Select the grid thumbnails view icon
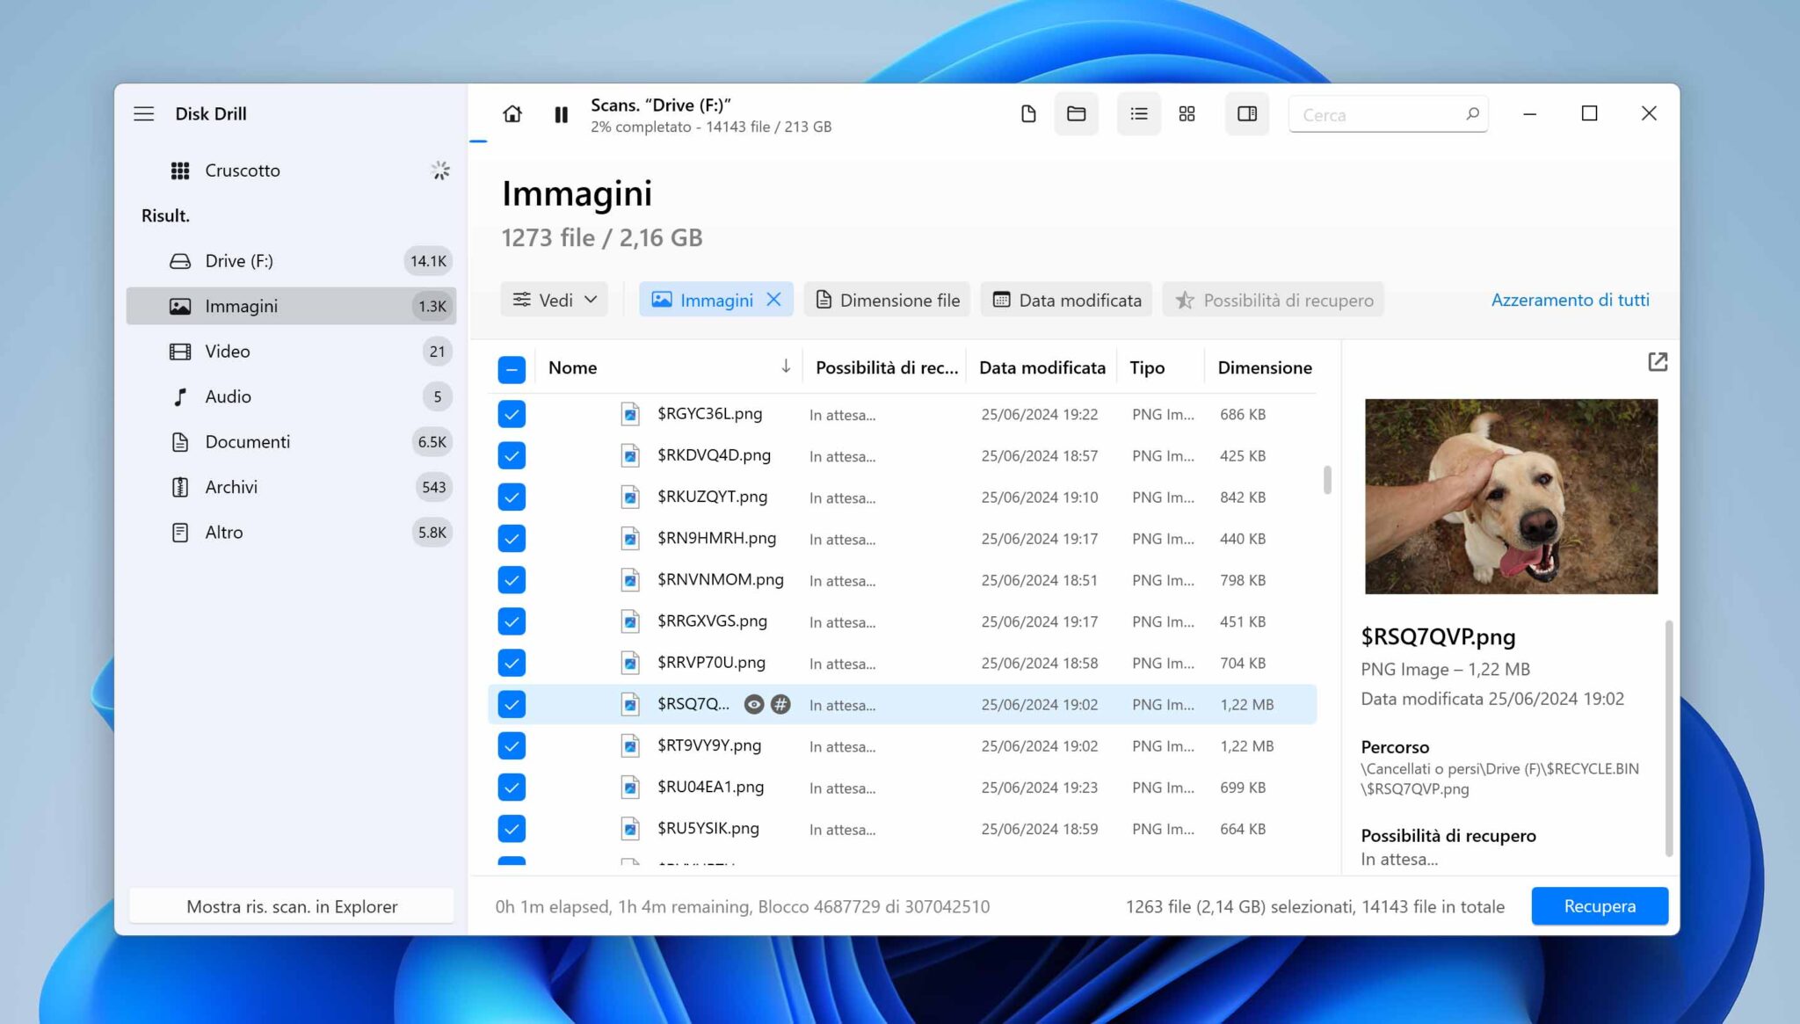Image resolution: width=1800 pixels, height=1024 pixels. (1187, 114)
